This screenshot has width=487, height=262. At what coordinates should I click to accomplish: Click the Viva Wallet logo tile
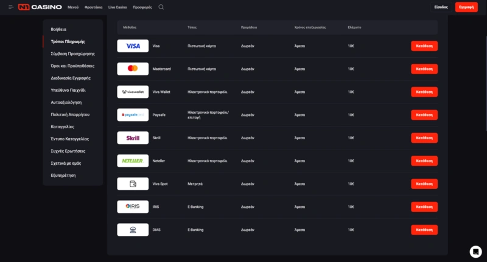pos(133,92)
